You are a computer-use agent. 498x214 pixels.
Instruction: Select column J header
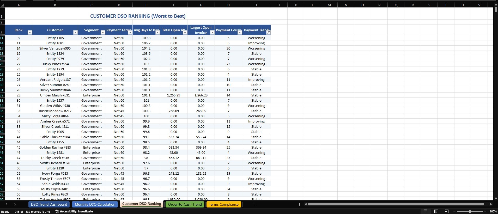point(279,5)
